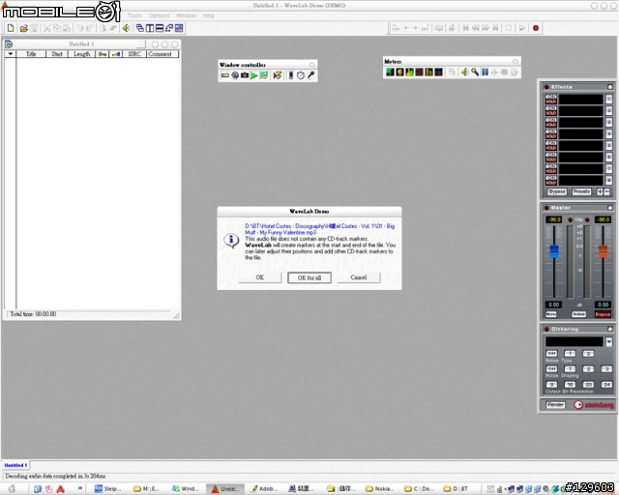Click the left master level readout
Viewport: 619px width, 495px height.
(553, 219)
